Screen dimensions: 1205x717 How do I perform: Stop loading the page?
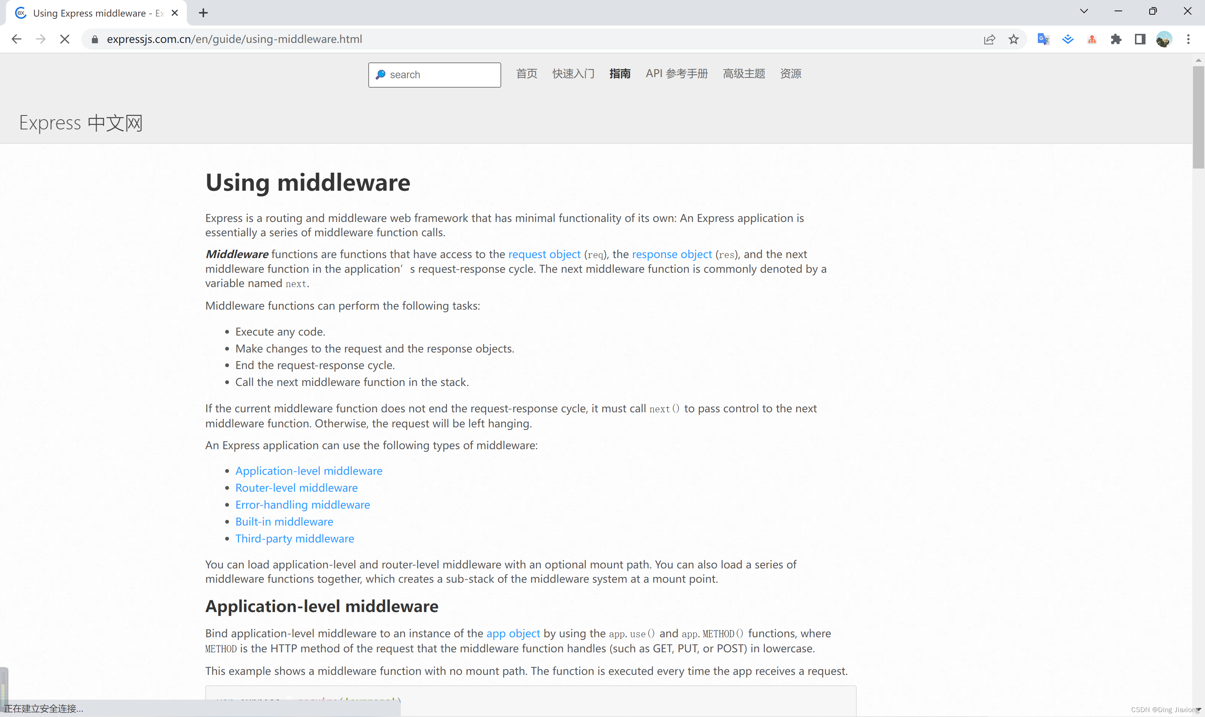click(x=64, y=39)
